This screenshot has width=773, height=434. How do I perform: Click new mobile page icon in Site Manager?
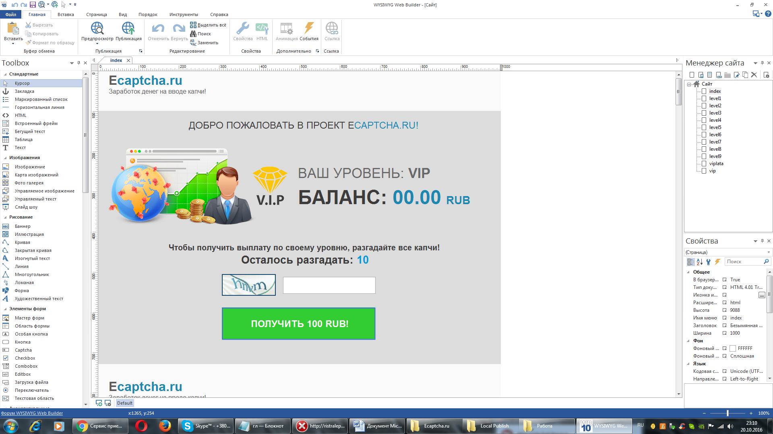click(x=701, y=75)
